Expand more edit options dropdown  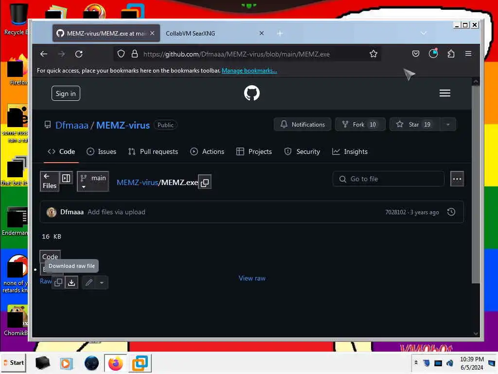point(102,282)
